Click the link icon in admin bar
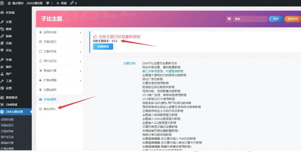The image size is (301, 152). 72,3
